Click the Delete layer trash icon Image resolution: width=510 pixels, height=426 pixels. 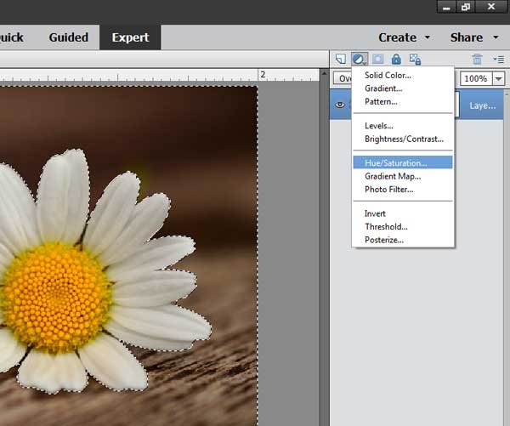coord(477,60)
